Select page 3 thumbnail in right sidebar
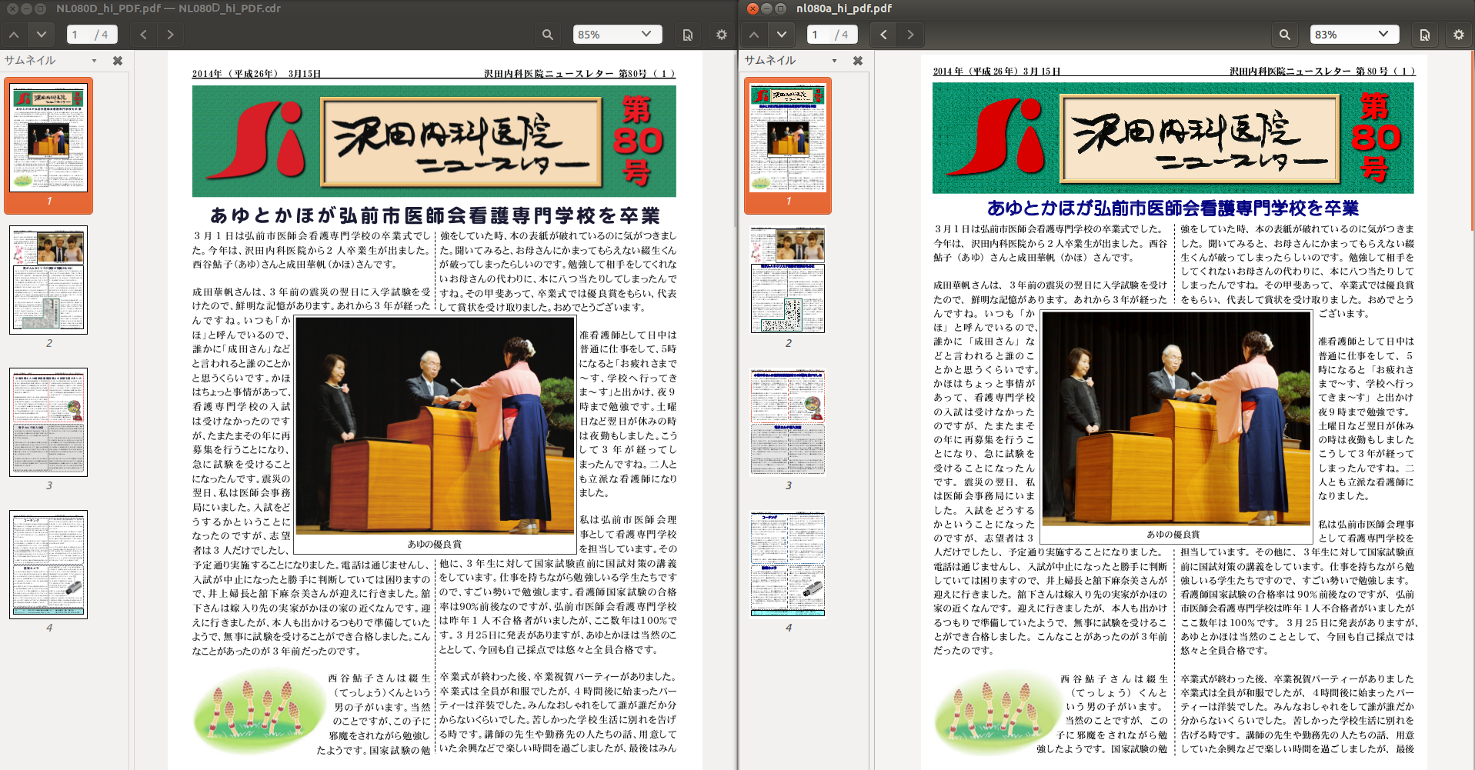 point(788,422)
